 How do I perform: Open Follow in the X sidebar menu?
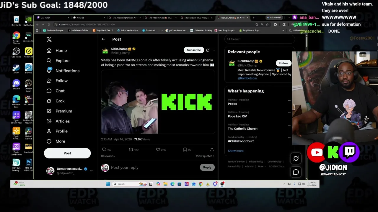pos(57,81)
